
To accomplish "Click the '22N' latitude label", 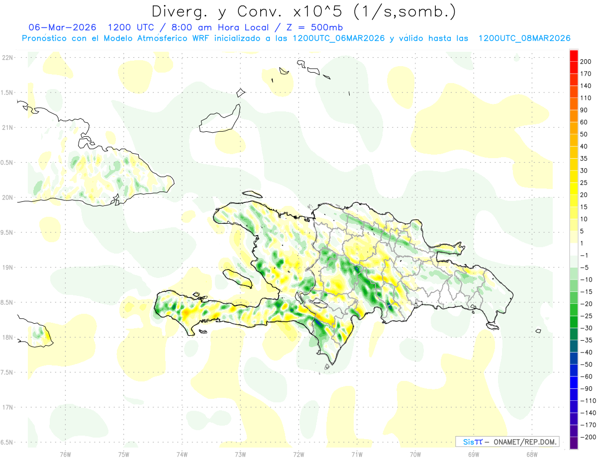I will coord(7,57).
